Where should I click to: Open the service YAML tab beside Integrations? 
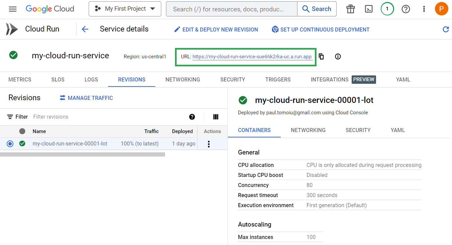(403, 79)
